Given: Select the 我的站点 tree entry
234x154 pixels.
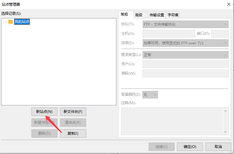Looking at the screenshot, I should (22, 22).
